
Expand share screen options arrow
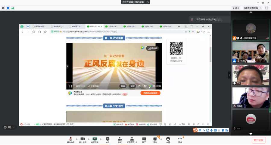[x=101, y=139]
